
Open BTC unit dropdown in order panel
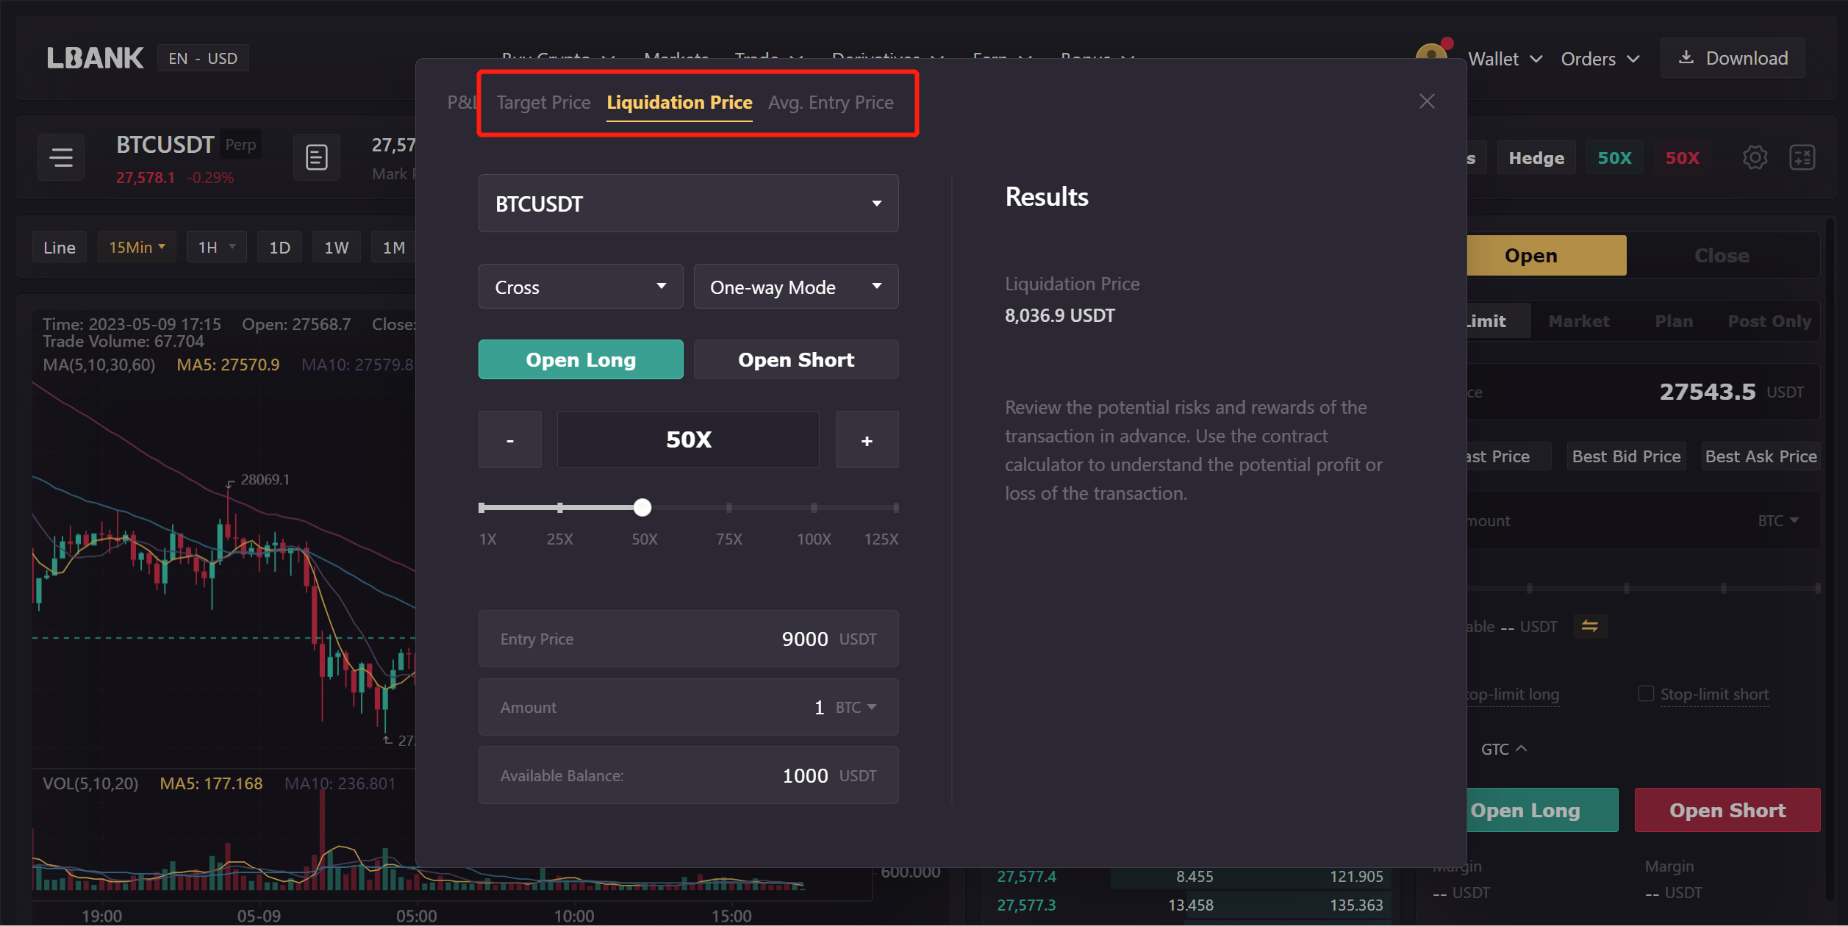click(1777, 520)
